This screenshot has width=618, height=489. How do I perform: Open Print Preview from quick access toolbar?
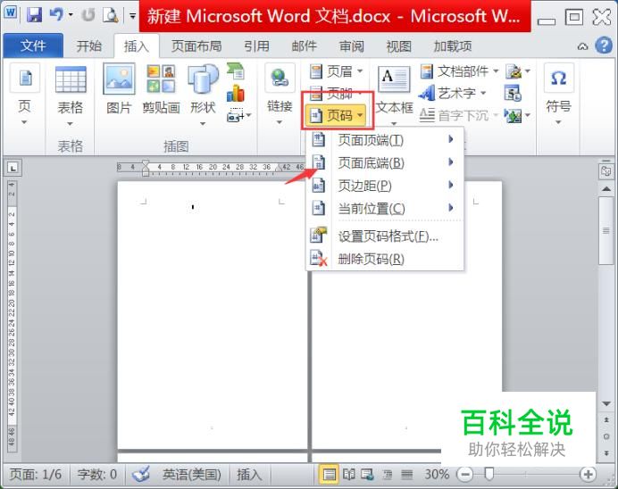click(111, 16)
